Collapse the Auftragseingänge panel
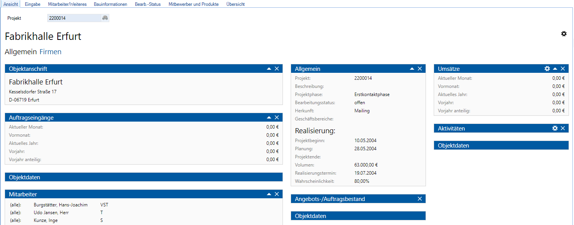Viewport: 574px width, 225px height. (x=269, y=117)
